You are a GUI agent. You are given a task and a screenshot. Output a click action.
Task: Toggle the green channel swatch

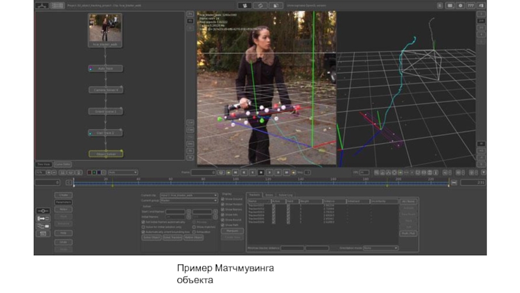94,173
